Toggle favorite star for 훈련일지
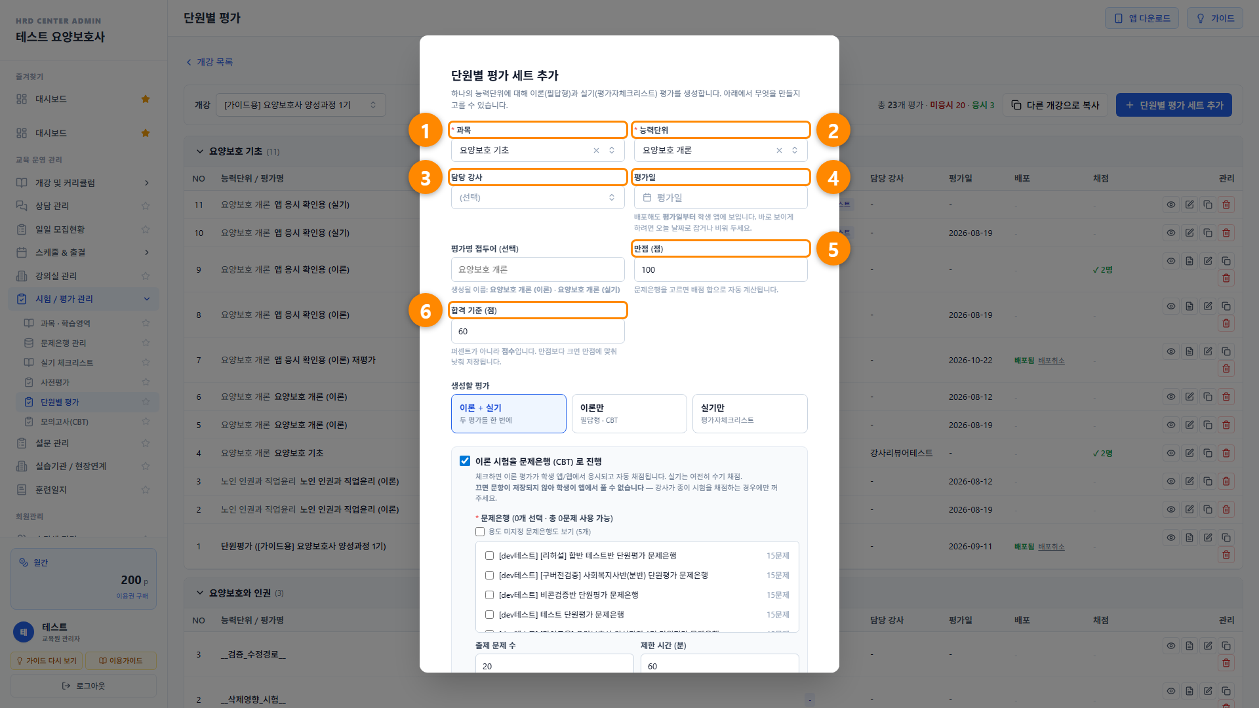The width and height of the screenshot is (1259, 708). (146, 490)
